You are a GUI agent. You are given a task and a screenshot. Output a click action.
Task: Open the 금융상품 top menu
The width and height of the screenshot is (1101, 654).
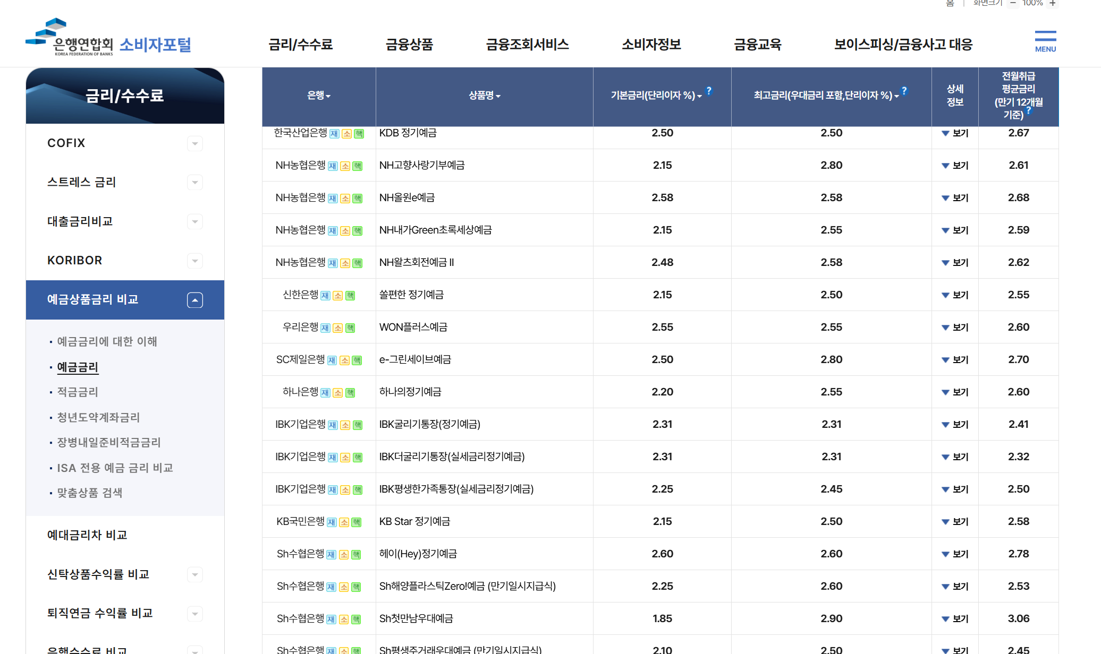tap(409, 45)
